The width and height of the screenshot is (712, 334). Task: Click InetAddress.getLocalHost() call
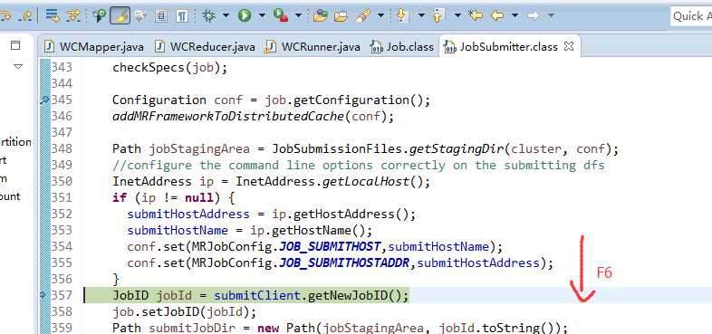(332, 182)
